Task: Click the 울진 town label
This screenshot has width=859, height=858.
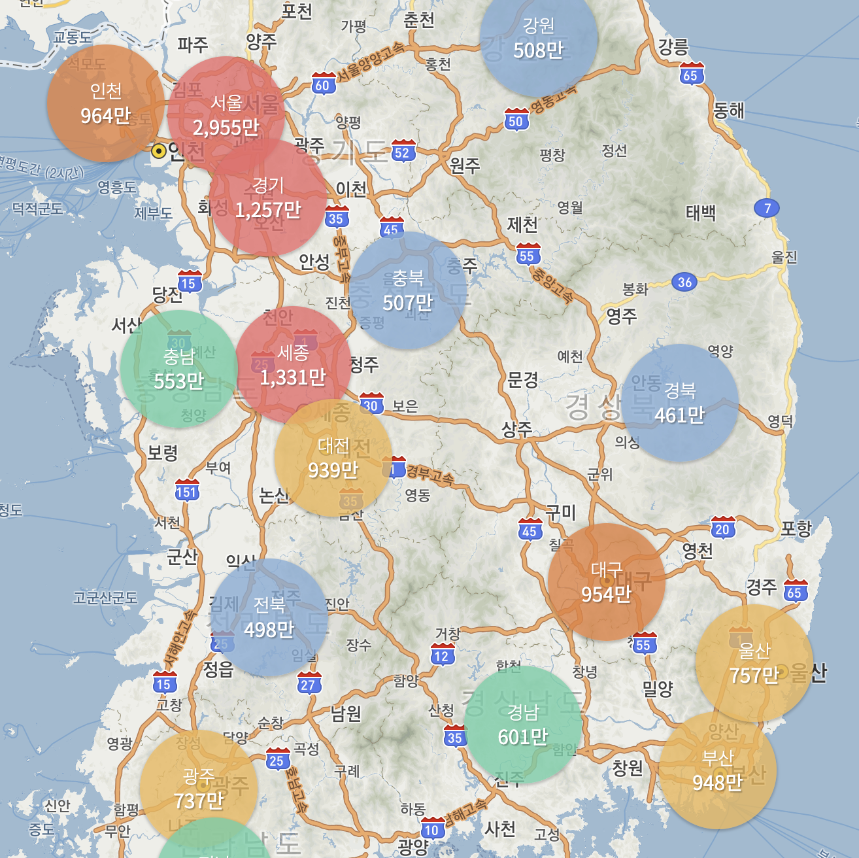Action: click(x=784, y=257)
